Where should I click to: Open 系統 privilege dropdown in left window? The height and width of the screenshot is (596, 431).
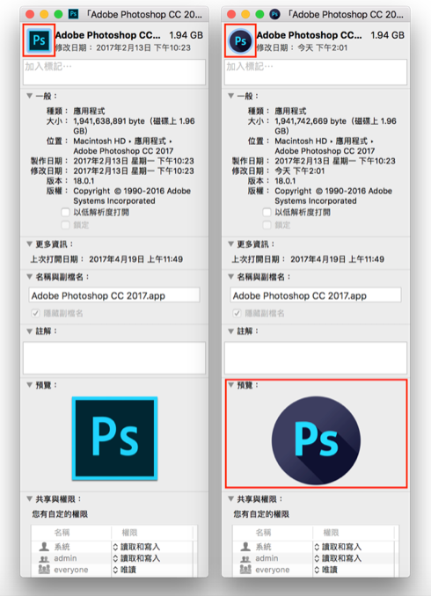(x=136, y=547)
